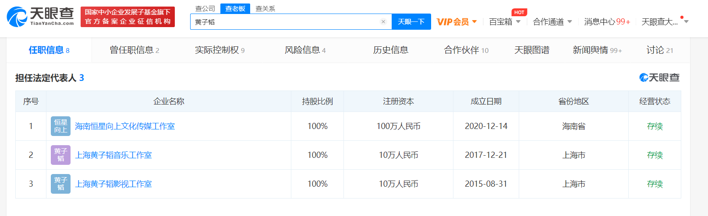Image resolution: width=708 pixels, height=216 pixels.
Task: Open 上海黄子韬音乐工作室 link
Action: tap(113, 155)
